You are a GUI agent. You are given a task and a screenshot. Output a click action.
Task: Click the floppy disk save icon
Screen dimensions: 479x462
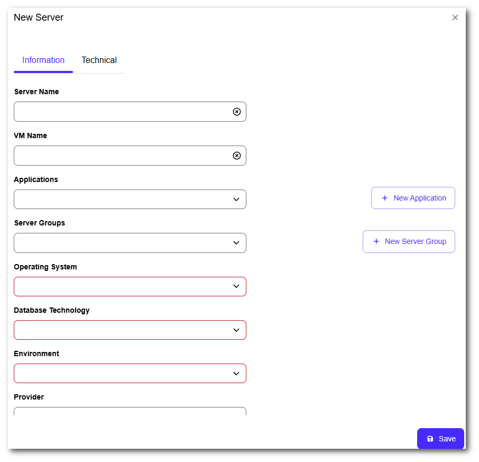pos(430,439)
